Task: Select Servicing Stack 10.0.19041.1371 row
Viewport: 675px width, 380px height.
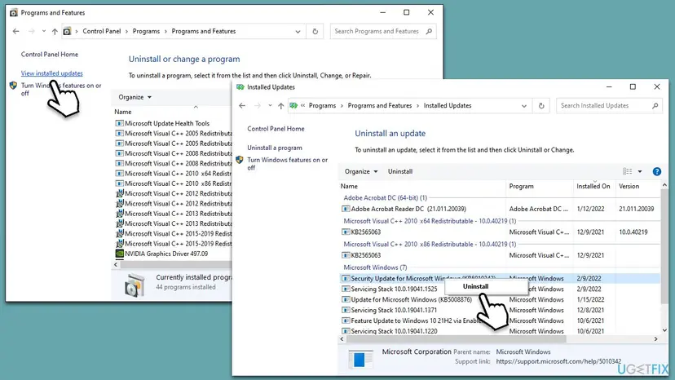Action: point(500,310)
